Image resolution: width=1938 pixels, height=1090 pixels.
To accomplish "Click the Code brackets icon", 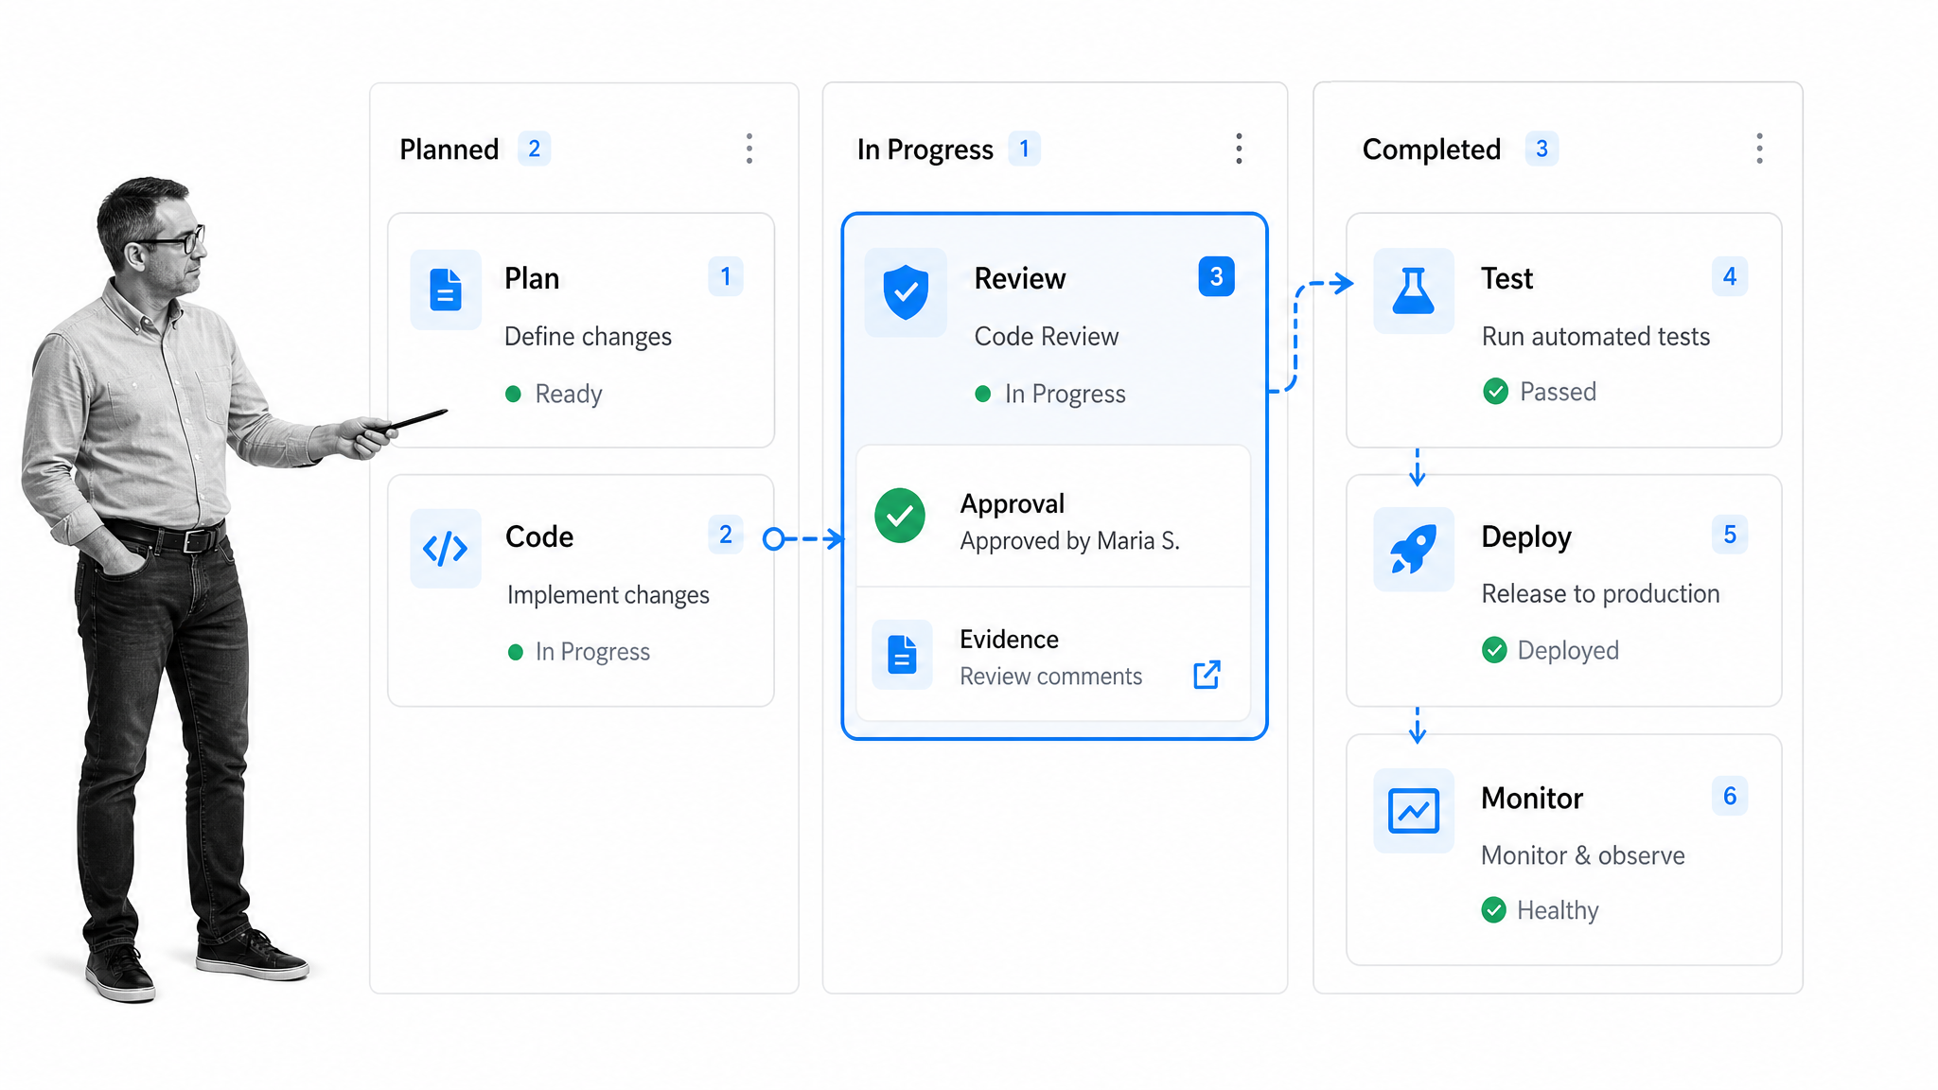I will tap(446, 548).
